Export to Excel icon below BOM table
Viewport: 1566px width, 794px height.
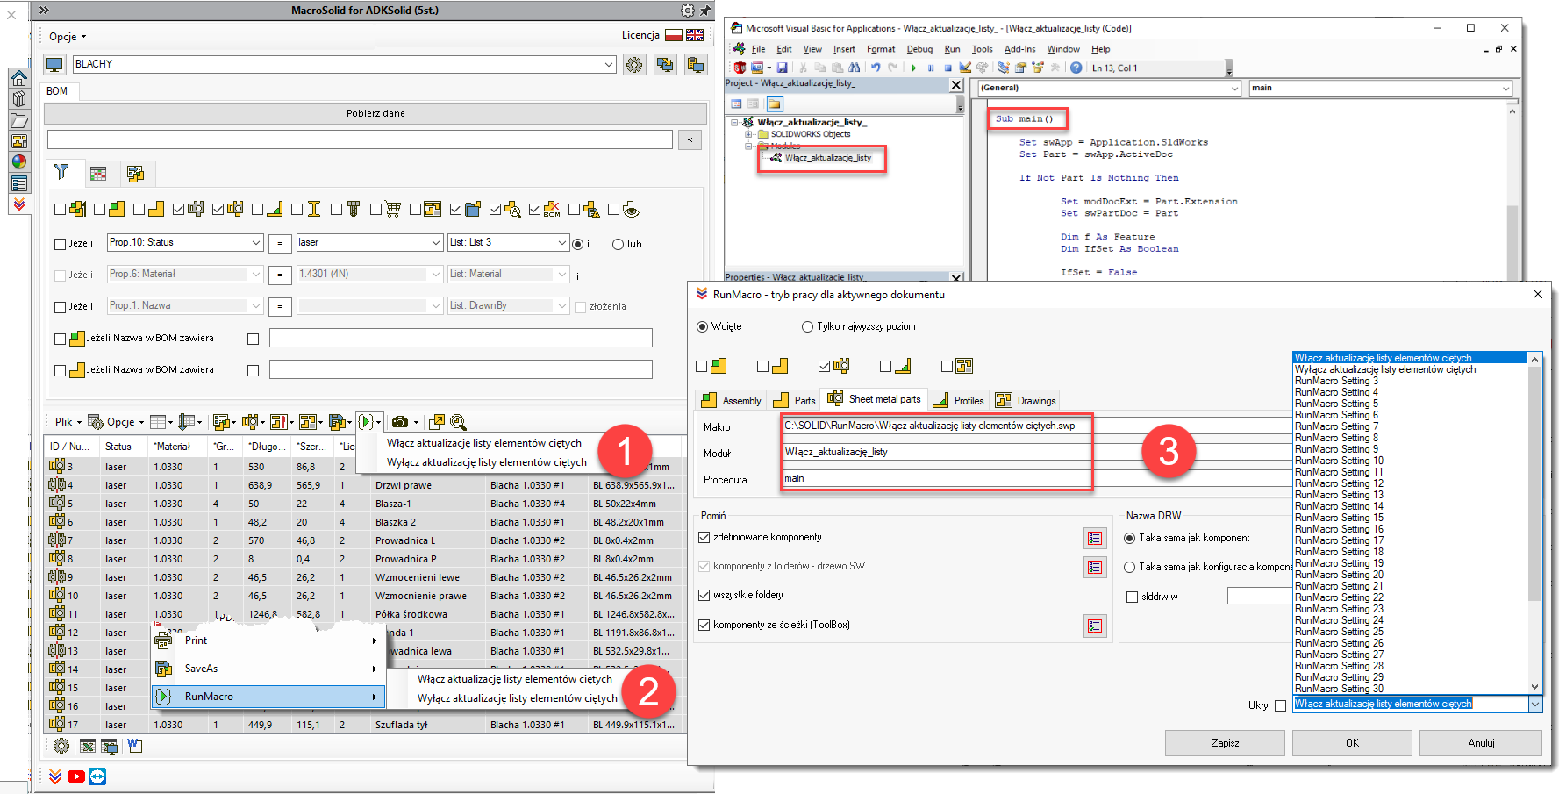point(87,746)
